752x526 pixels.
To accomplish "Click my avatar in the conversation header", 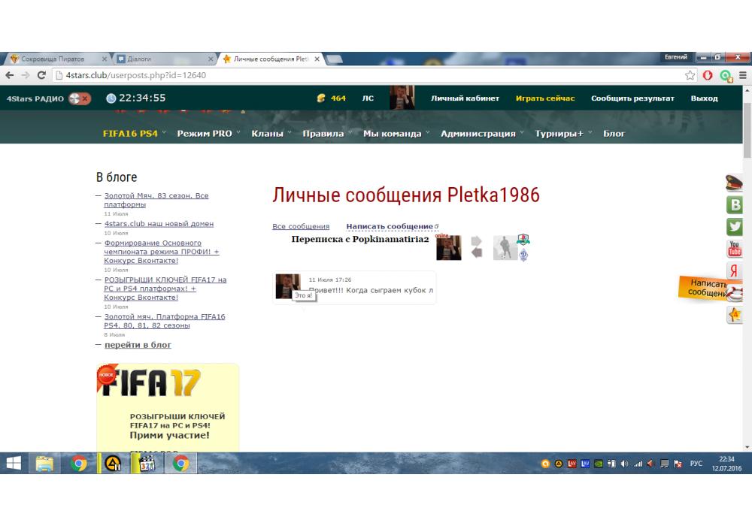I will (448, 248).
